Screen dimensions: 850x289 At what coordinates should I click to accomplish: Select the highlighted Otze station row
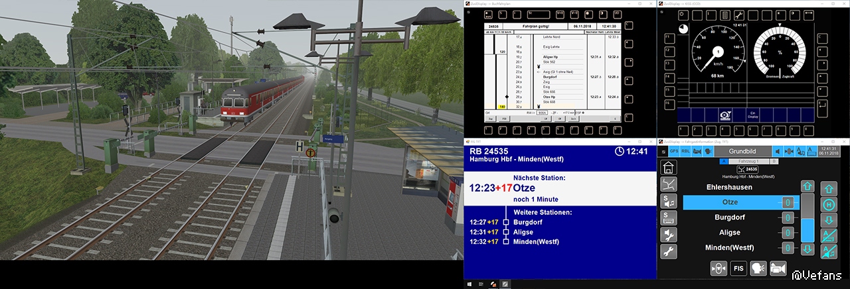point(740,202)
